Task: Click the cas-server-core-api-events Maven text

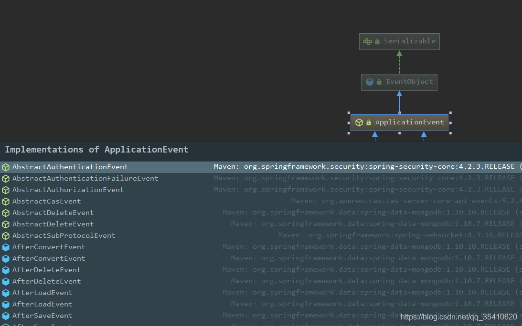Action: click(x=406, y=201)
